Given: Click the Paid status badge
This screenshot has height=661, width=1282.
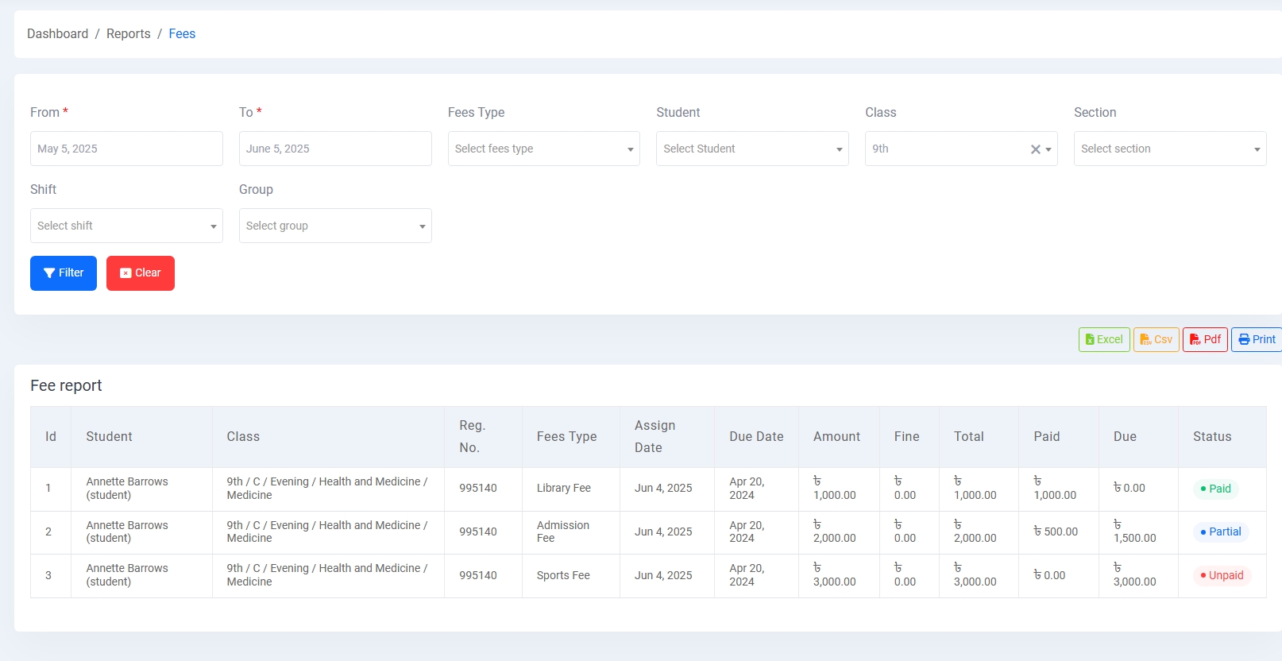Looking at the screenshot, I should click(1215, 489).
